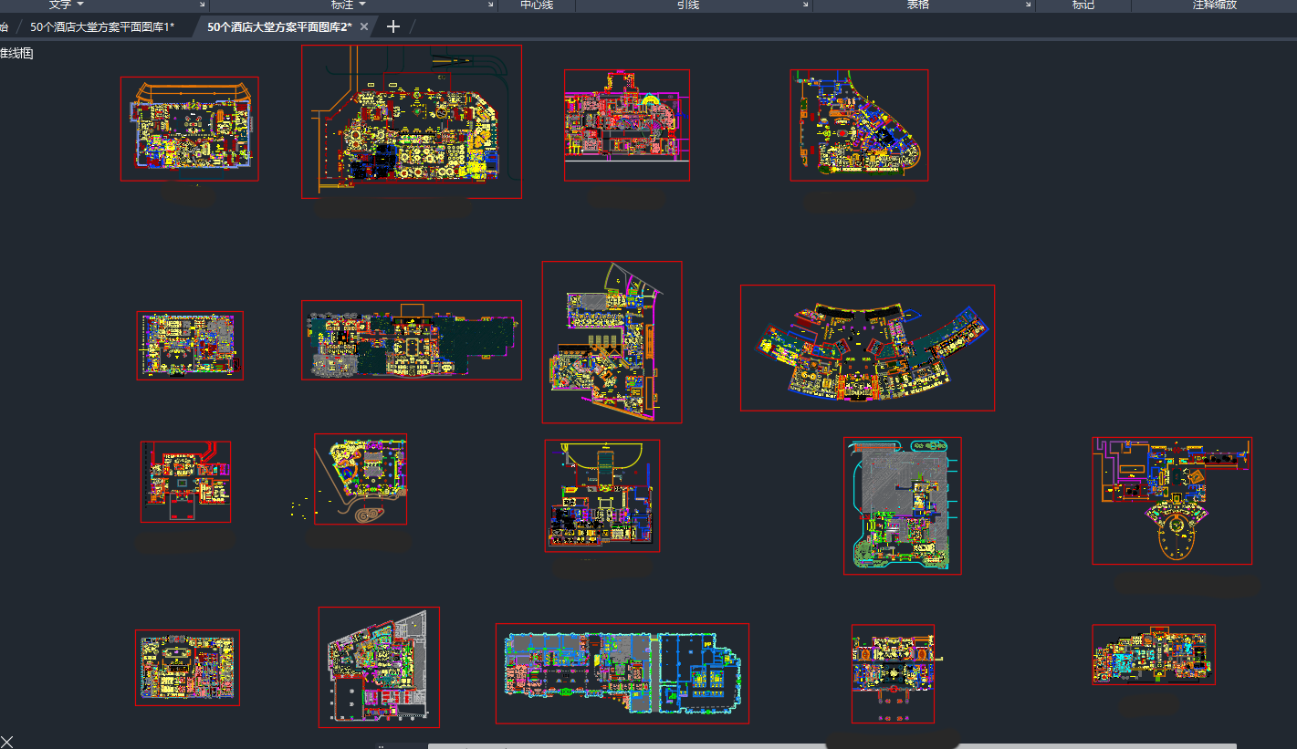Close the 50个酒店大堂方案平面图库2* drawing tab

[x=364, y=26]
